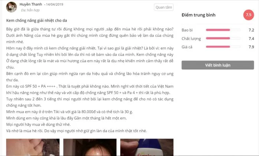Click the 7.4 Chất lượng score value
Viewport: 259px width, 156px height.
251,39
